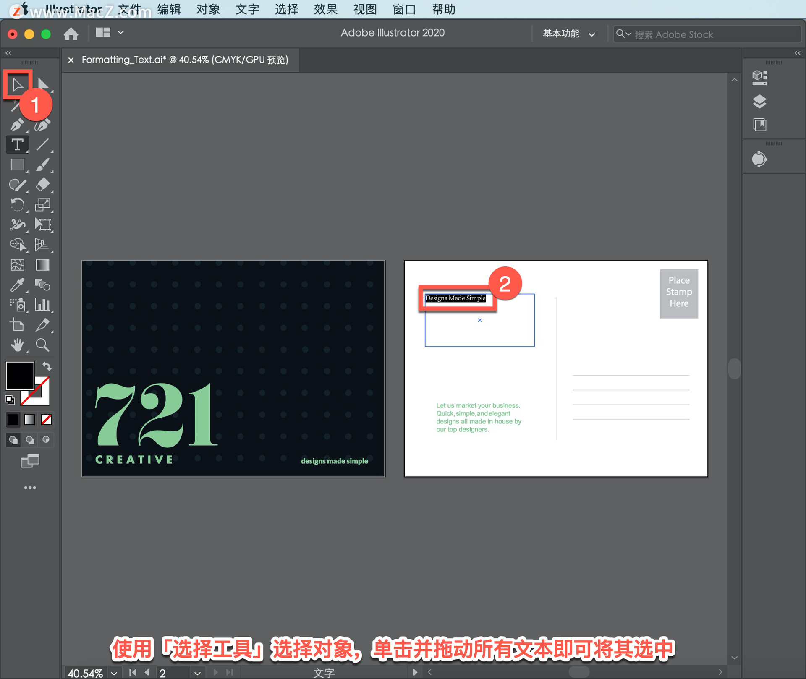
Task: Collapse the left toolbar panel
Action: [8, 53]
